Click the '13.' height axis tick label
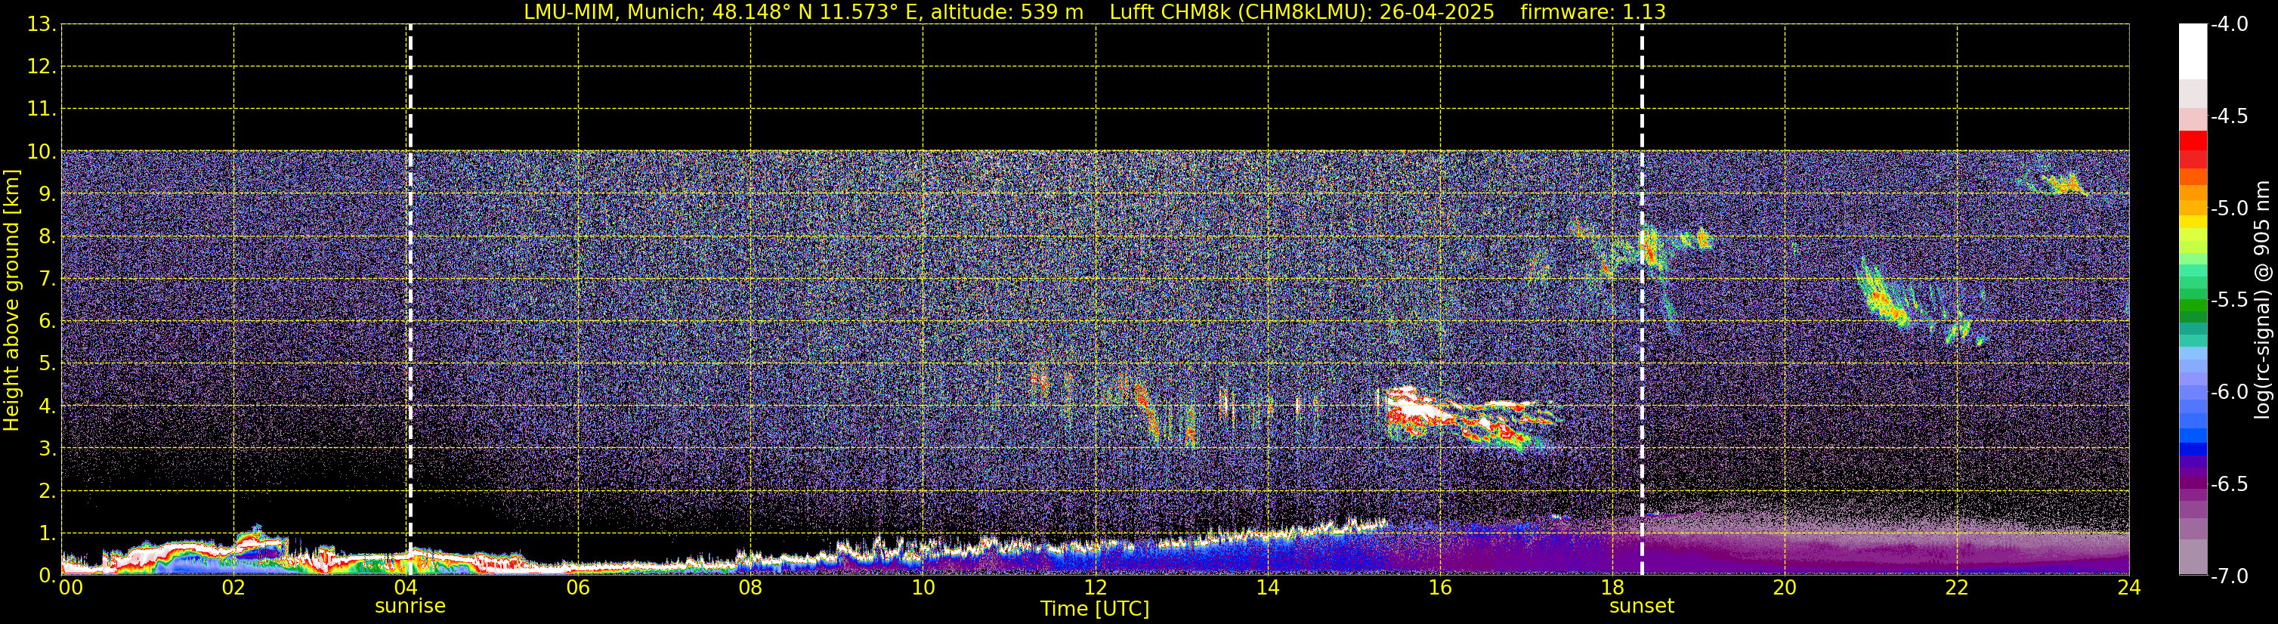Viewport: 2278px width, 624px height. click(42, 24)
